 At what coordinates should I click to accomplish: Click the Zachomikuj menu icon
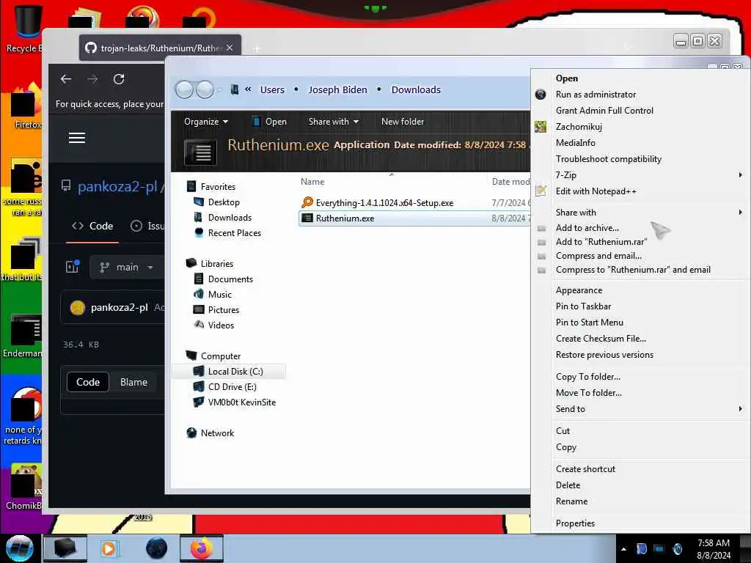[x=541, y=126]
